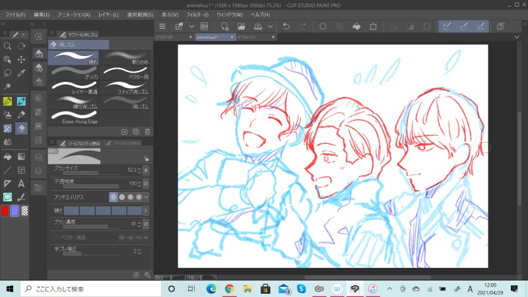The height and width of the screenshot is (297, 528).
Task: Select the Eraser tool in toolbox
Action: 21,128
